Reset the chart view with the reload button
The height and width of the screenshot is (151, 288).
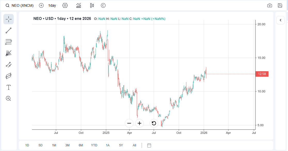click(x=154, y=123)
